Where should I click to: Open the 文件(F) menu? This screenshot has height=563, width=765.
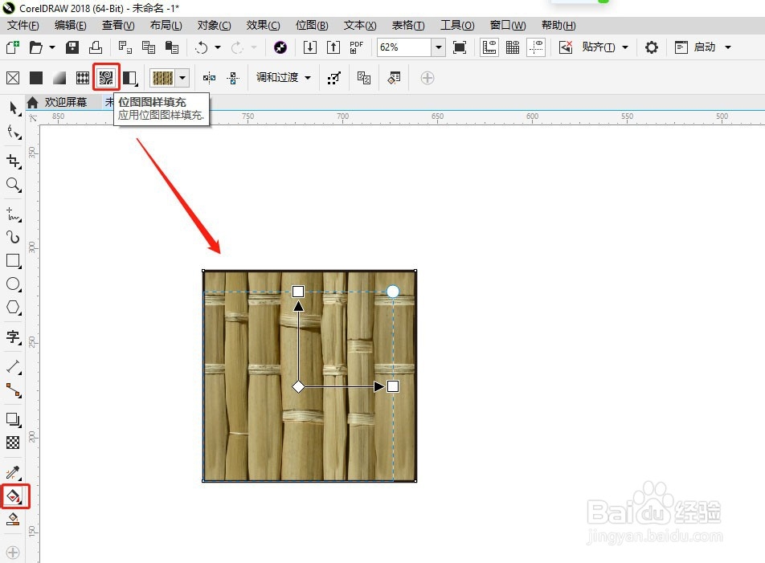tap(23, 26)
